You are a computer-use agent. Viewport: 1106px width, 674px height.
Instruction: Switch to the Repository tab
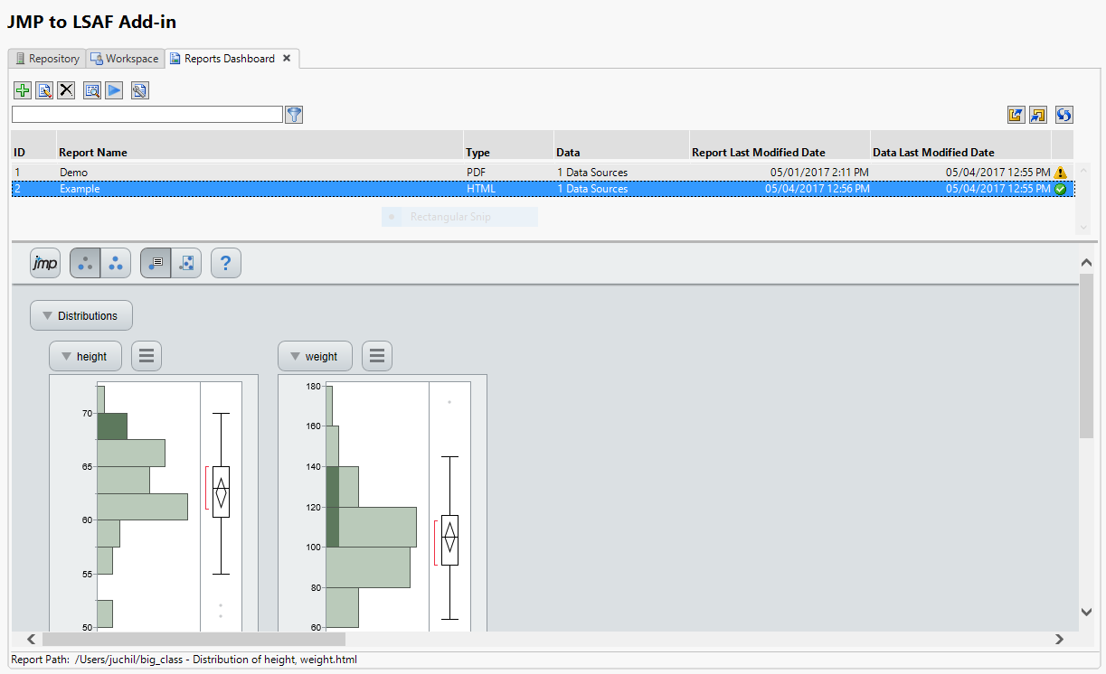coord(46,58)
